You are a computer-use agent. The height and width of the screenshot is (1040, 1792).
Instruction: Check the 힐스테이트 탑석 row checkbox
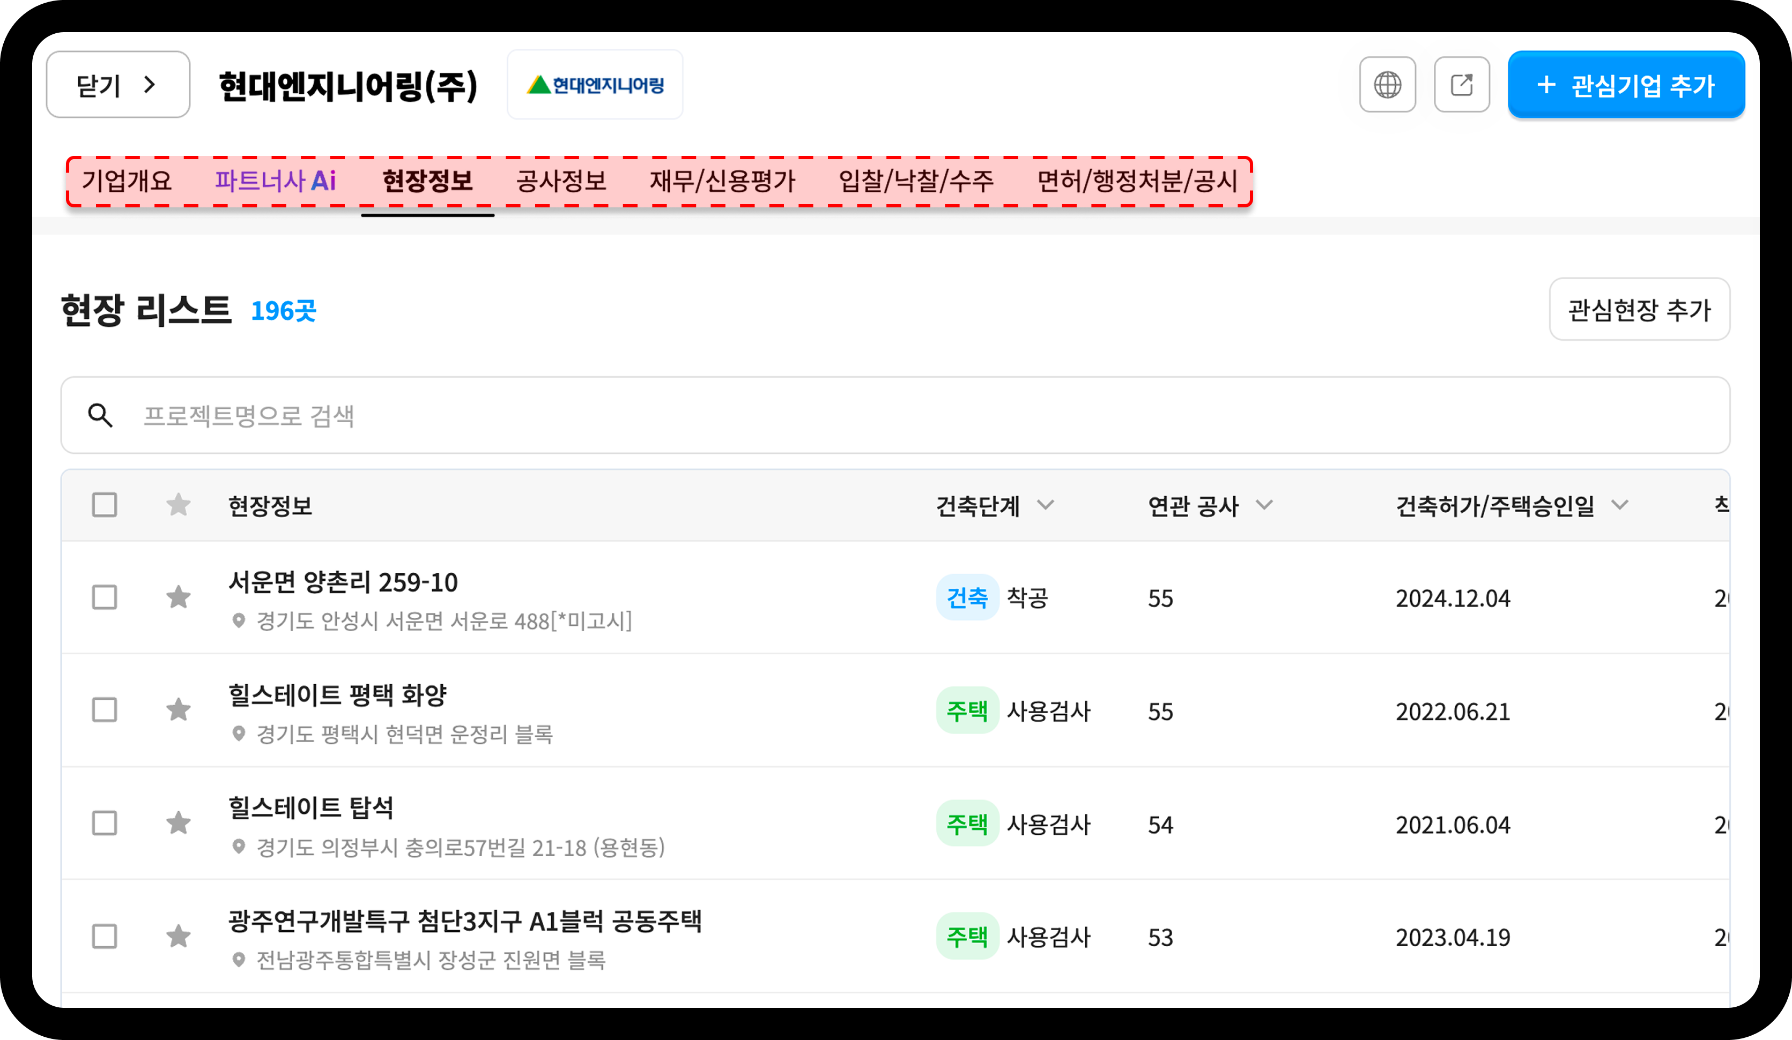tap(105, 824)
